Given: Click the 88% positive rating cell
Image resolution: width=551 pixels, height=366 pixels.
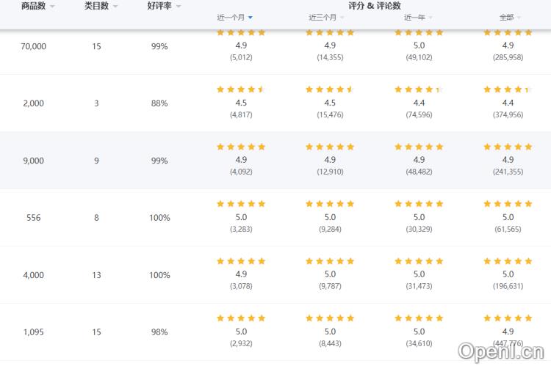Looking at the screenshot, I should 159,103.
